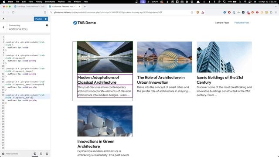Open the Sample Page nav link
279x157 pixels.
[222, 23]
